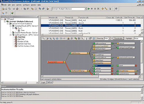Collapse the Run 1 tree node
The width and height of the screenshot is (144, 104).
pyautogui.click(x=13, y=28)
